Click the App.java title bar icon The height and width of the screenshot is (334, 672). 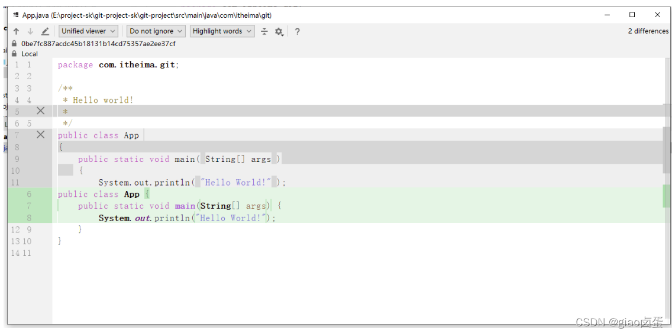tap(15, 15)
